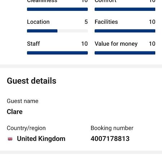The image size is (162, 162).
Task: Click the Staff rating bar
Action: point(57,53)
